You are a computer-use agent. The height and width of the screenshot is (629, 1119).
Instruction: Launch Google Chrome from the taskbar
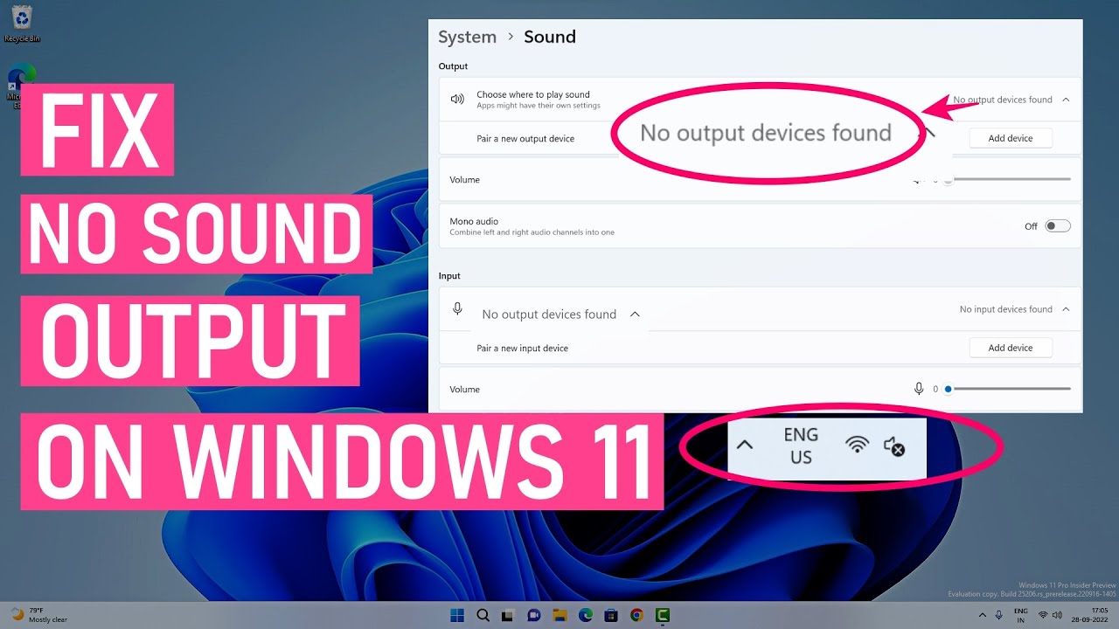click(x=636, y=615)
